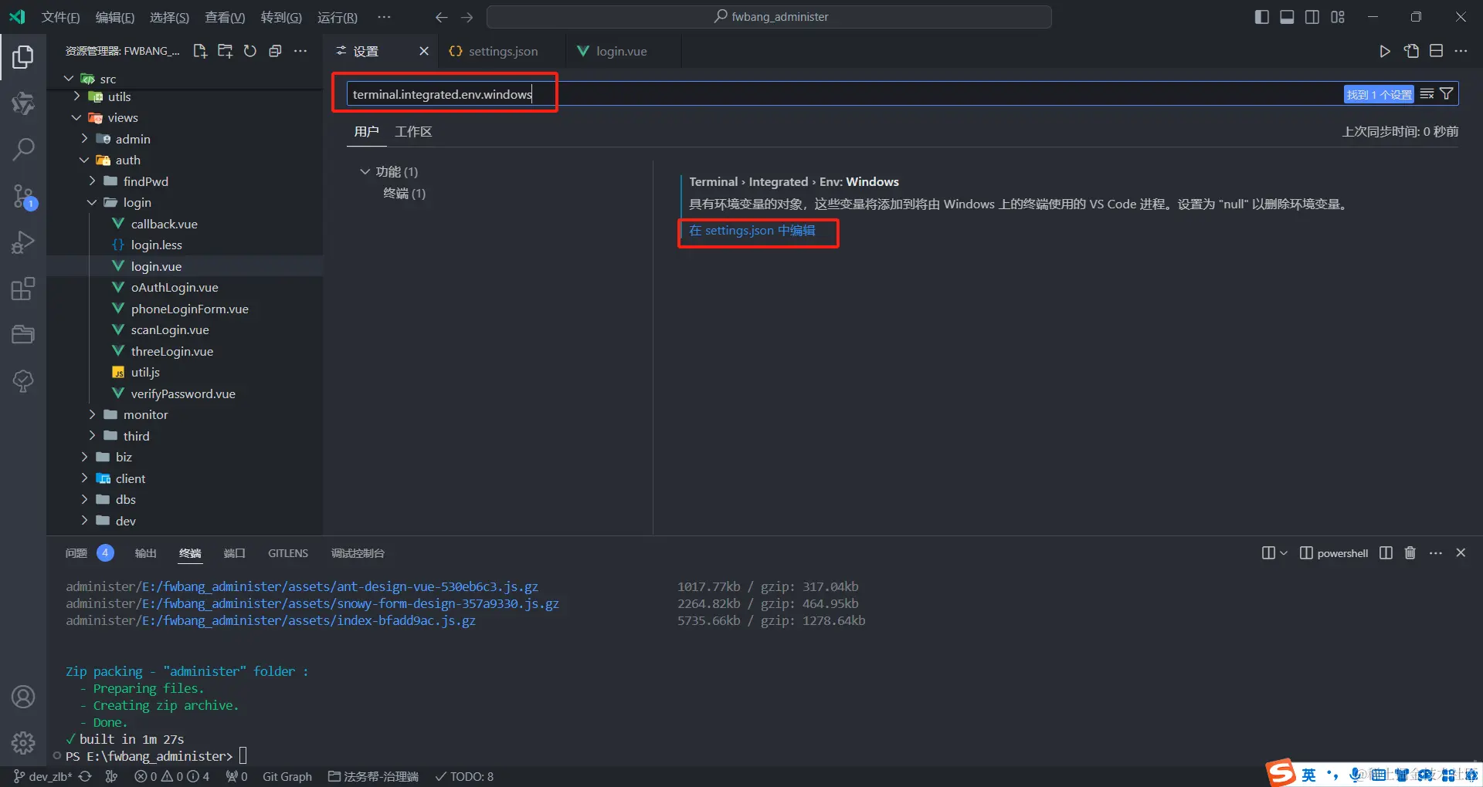
Task: Expand the utils folder
Action: point(76,96)
